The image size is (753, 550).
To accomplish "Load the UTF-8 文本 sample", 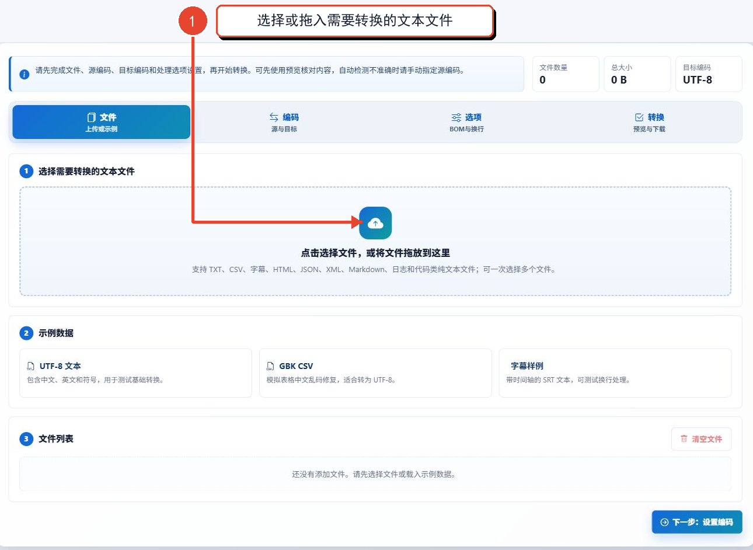I will [x=135, y=373].
